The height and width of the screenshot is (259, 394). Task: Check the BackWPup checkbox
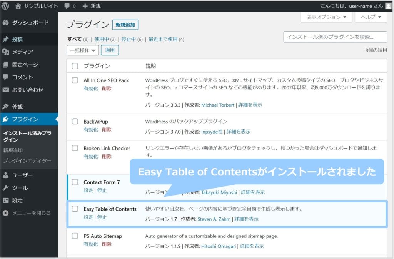pos(75,121)
